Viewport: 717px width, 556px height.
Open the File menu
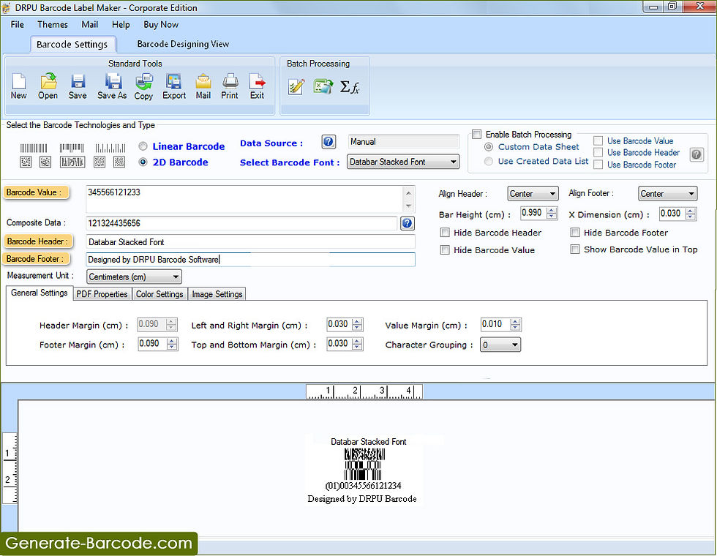[18, 25]
